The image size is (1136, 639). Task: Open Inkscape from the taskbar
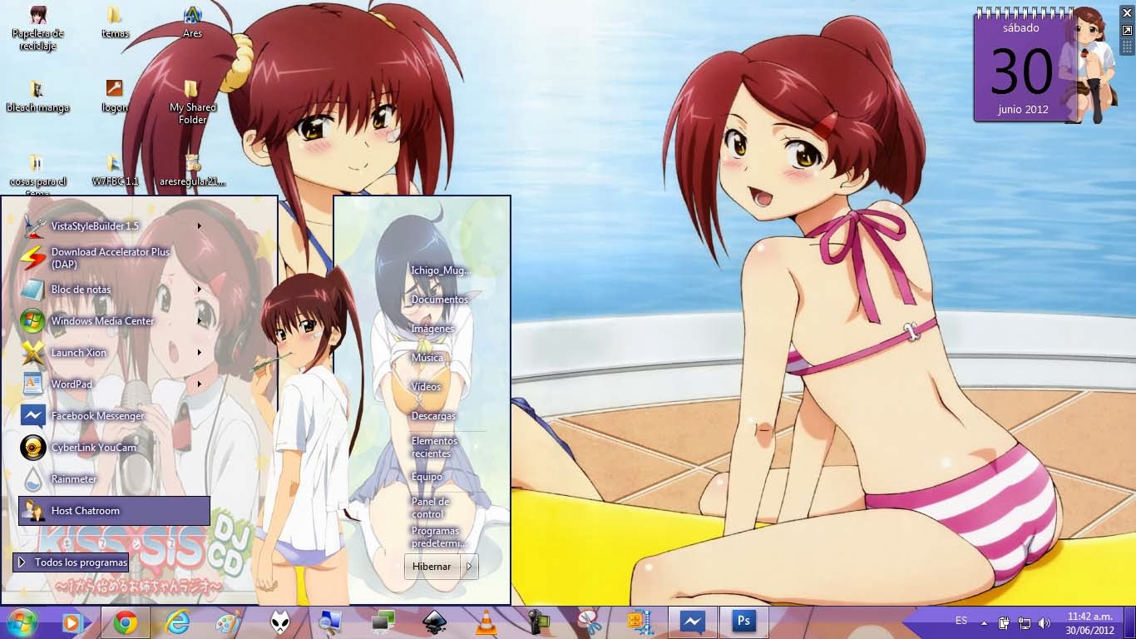[432, 622]
